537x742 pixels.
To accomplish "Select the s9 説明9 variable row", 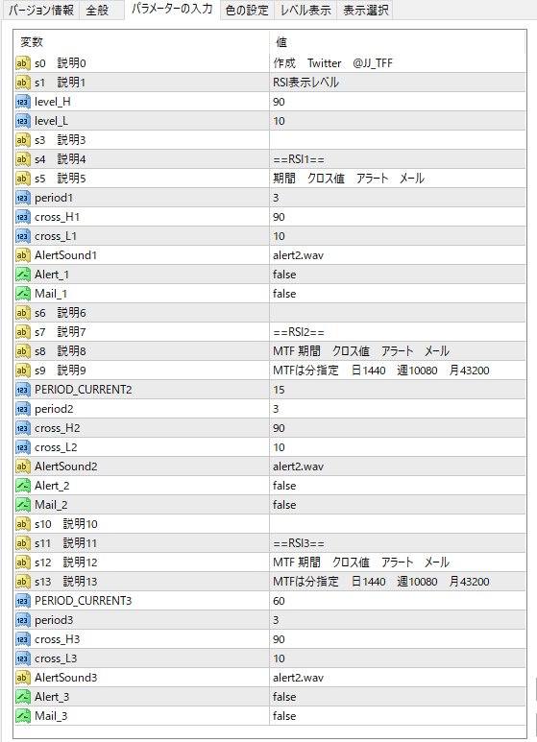I will (270, 371).
